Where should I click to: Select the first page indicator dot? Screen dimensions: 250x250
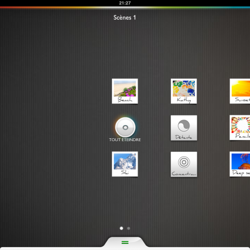pos(121,228)
